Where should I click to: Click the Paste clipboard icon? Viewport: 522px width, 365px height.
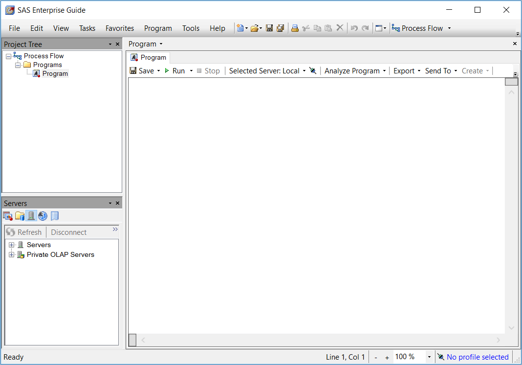point(328,28)
